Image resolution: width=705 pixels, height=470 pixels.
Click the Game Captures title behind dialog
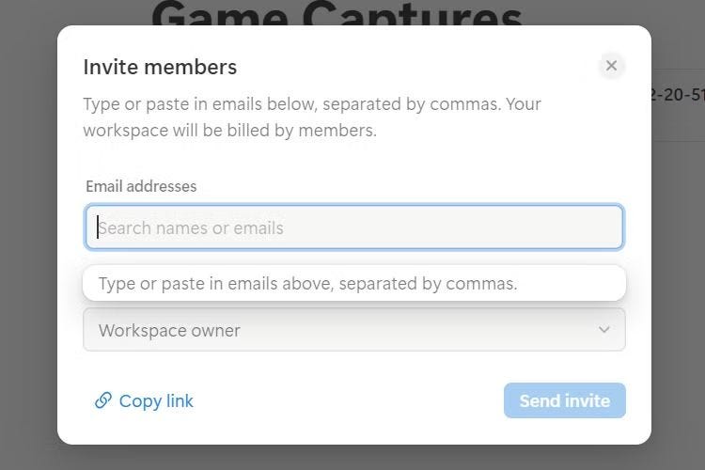tap(337, 13)
